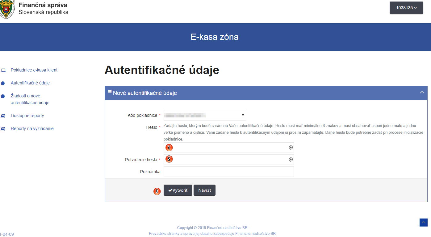431x237 pixels.
Task: Click the Finančná správa coat of arms logo
Action: tap(7, 9)
